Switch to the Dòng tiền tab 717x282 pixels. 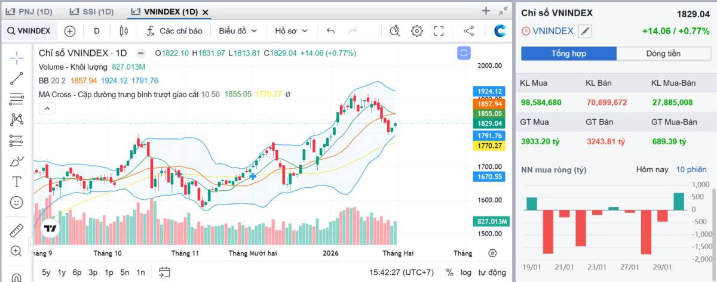tap(663, 54)
